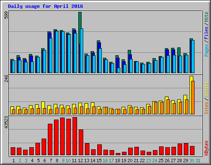Click the Sites legend label
The image size is (211, 165).
tap(206, 108)
